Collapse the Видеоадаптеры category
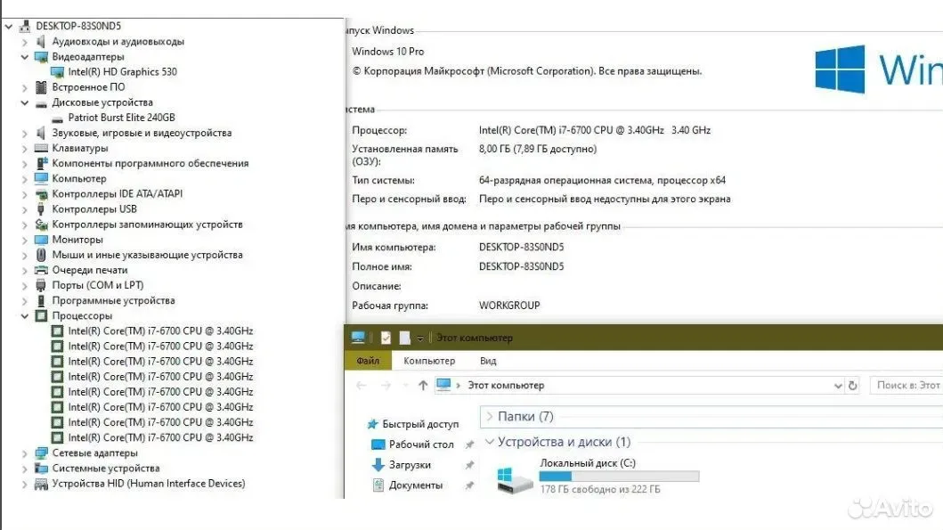943x530 pixels. [25, 57]
